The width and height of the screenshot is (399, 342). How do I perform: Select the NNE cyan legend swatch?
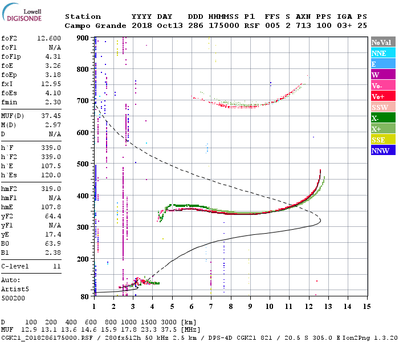pyautogui.click(x=383, y=53)
